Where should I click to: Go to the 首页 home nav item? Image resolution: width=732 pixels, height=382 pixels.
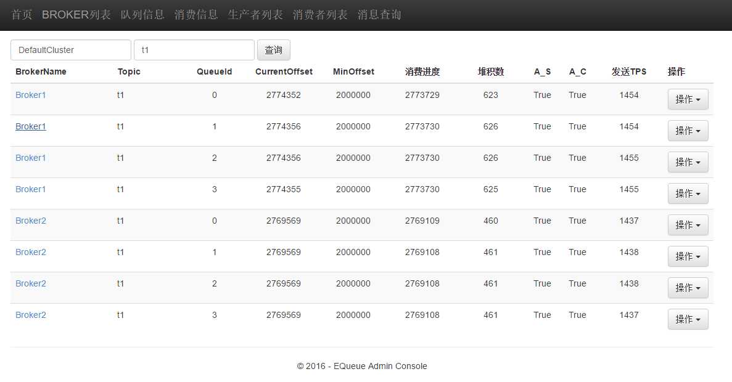tap(22, 15)
